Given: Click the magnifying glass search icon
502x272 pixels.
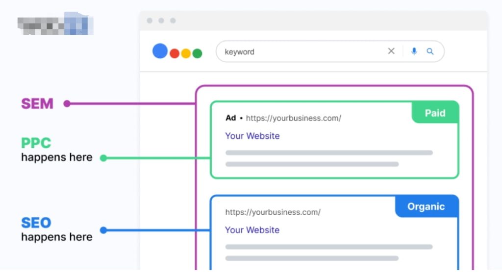Looking at the screenshot, I should point(430,51).
